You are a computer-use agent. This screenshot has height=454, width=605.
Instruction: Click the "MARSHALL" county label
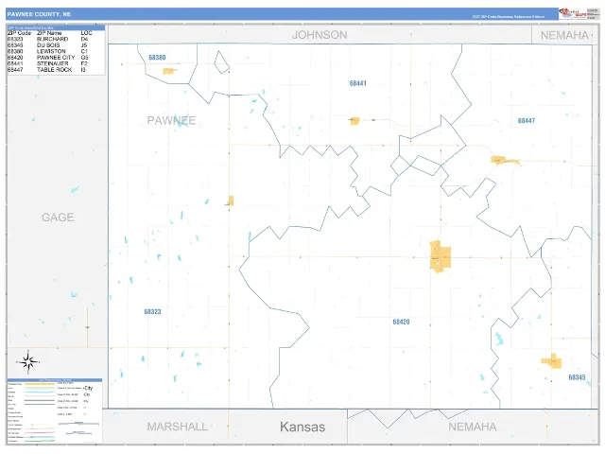177,427
